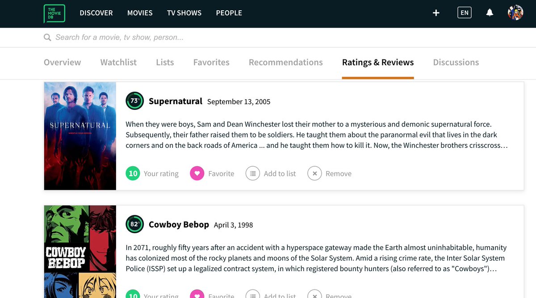
Task: Open the Discover menu
Action: coord(96,13)
